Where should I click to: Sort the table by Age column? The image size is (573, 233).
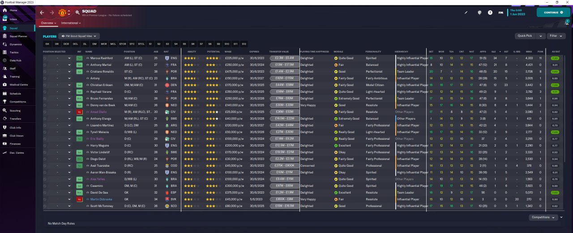[x=156, y=52]
